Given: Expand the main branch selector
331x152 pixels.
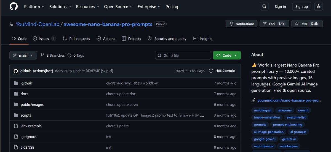Looking at the screenshot, I should [x=23, y=55].
